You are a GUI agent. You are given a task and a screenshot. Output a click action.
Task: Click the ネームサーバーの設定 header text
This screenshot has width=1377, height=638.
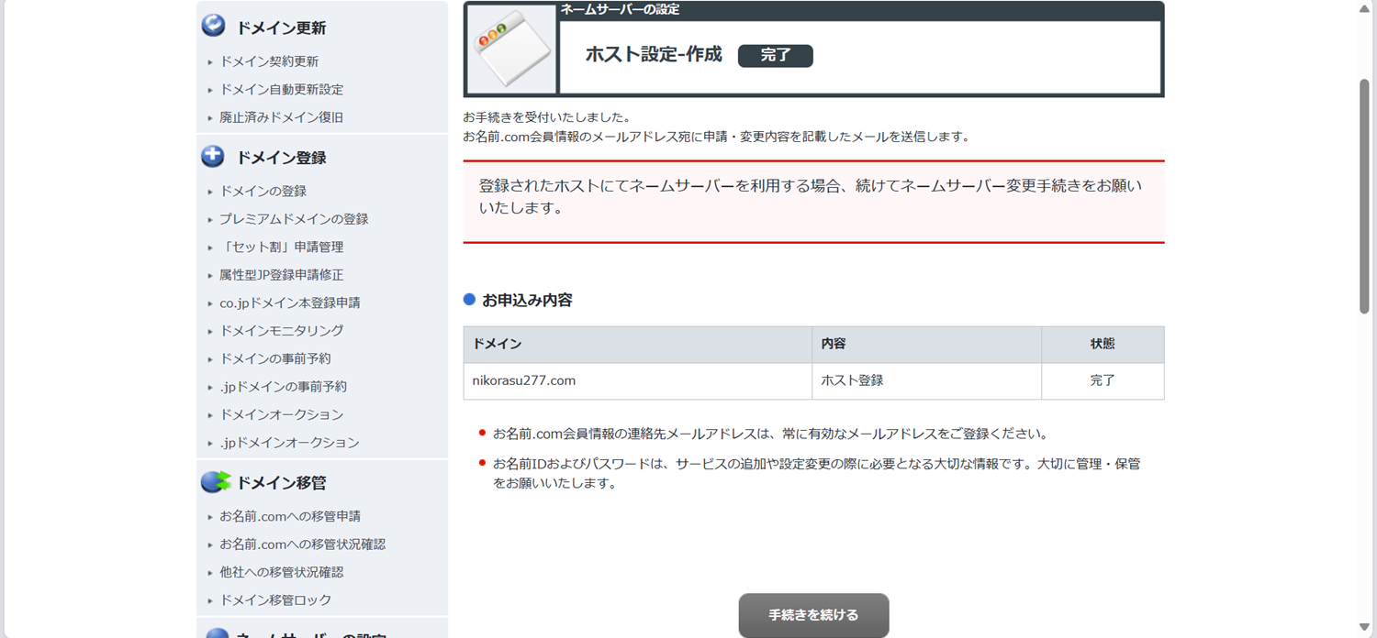tap(620, 9)
